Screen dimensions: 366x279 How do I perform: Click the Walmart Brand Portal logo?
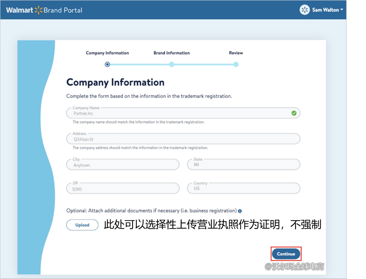[44, 10]
